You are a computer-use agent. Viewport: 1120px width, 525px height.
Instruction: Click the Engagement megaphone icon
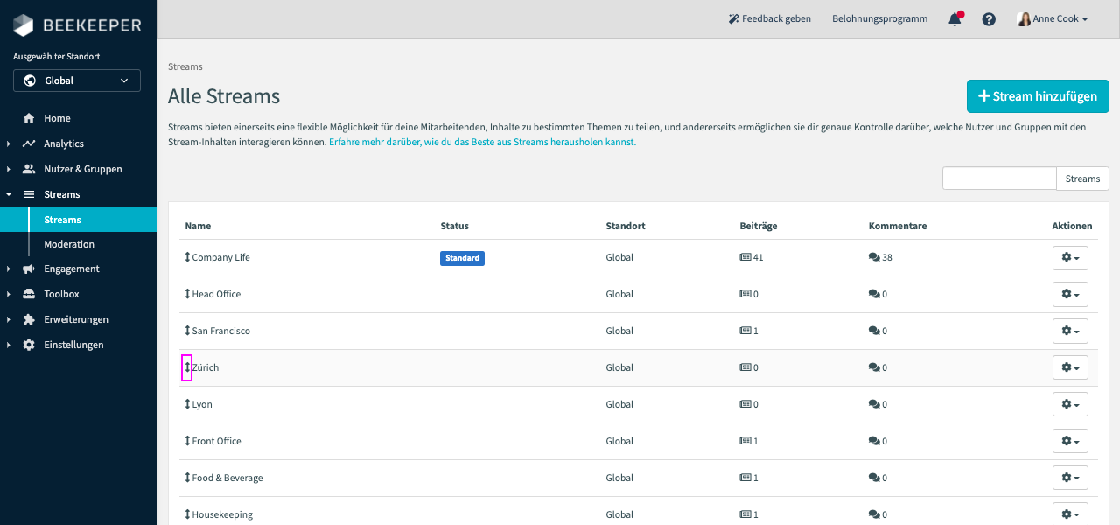pyautogui.click(x=29, y=269)
